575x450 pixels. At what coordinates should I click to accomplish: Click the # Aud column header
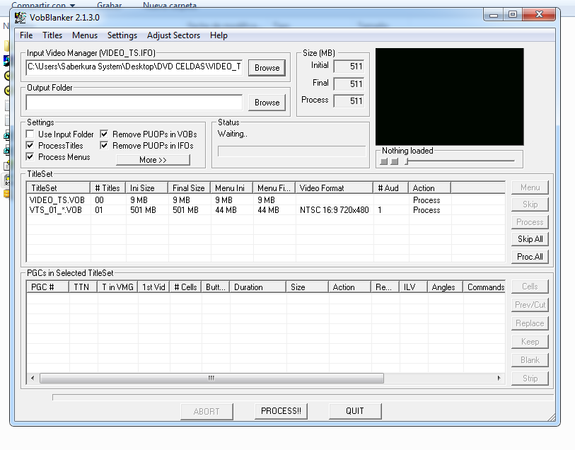(x=391, y=188)
